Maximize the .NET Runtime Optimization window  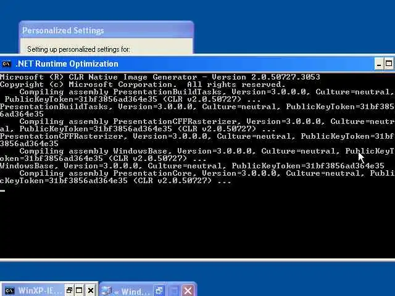389,64
